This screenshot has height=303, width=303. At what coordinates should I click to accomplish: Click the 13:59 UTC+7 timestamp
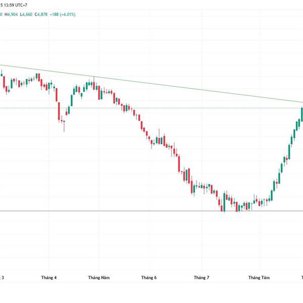pyautogui.click(x=16, y=5)
